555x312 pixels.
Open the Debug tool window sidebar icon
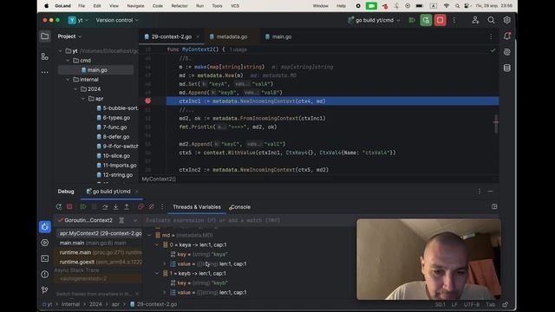tap(45, 227)
